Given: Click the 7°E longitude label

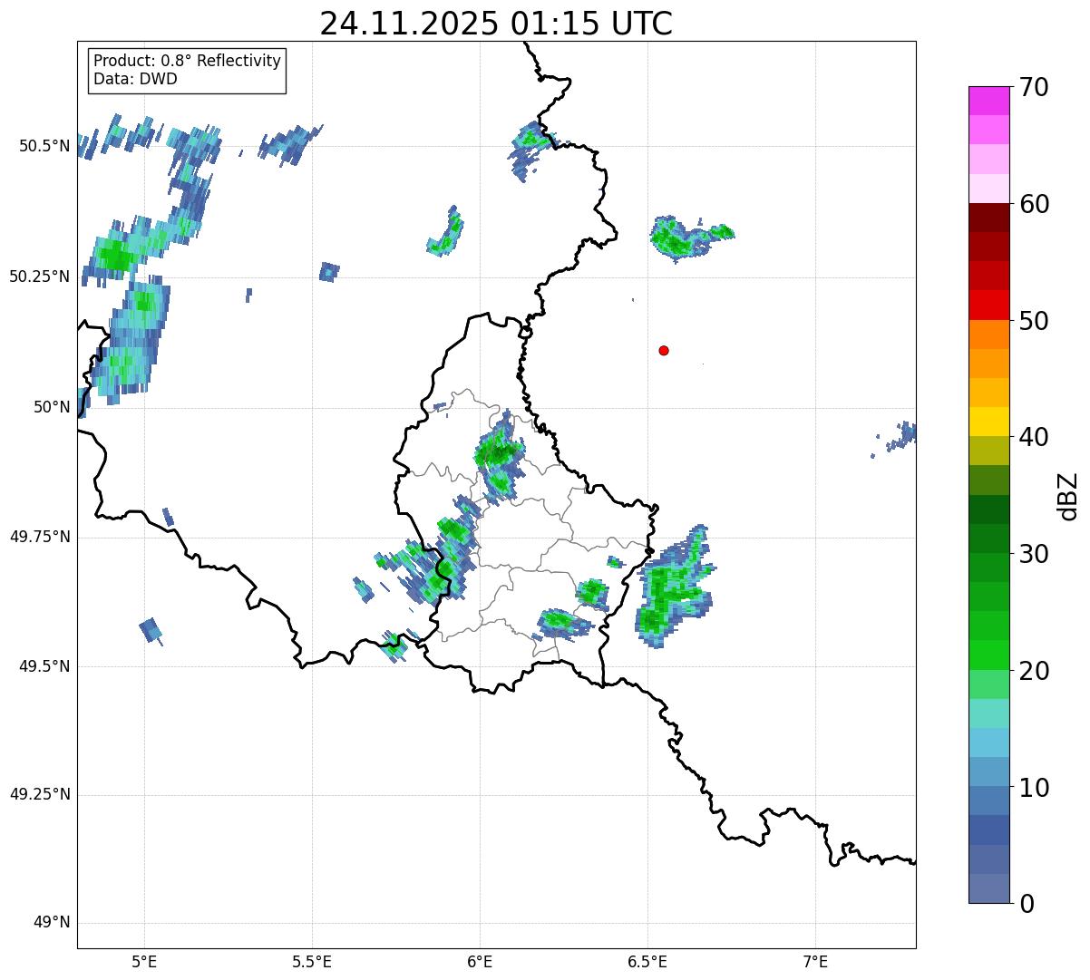Looking at the screenshot, I should tap(815, 962).
